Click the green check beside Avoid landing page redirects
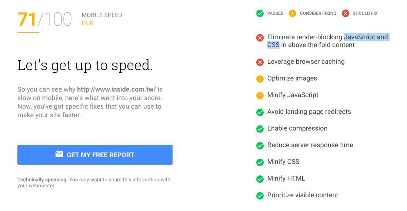 pos(260,112)
